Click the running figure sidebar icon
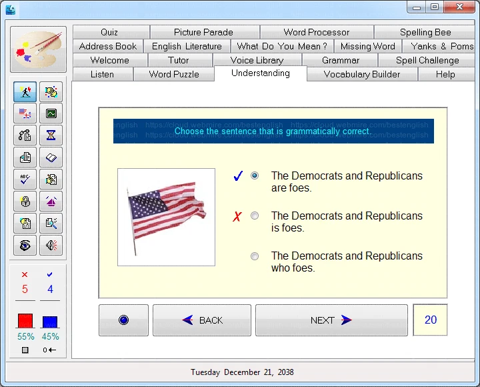 (25, 91)
